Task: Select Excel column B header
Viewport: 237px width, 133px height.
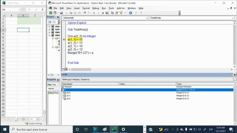Action: (x=23, y=16)
